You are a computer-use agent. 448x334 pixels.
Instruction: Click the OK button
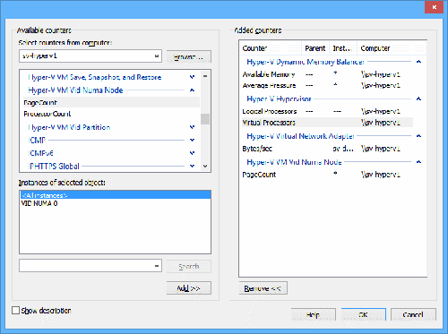pos(364,314)
